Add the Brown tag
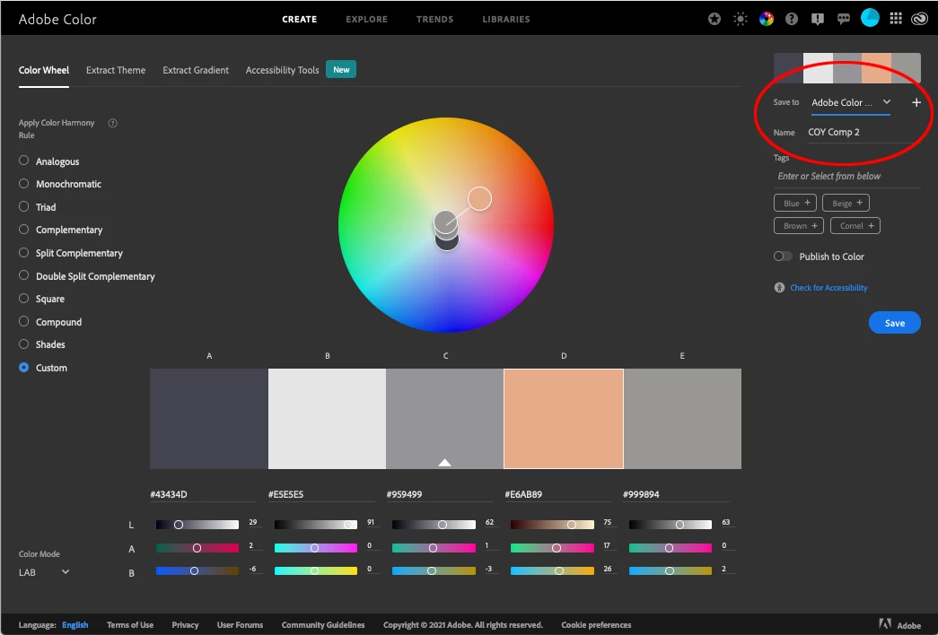The width and height of the screenshot is (938, 635). 799,226
